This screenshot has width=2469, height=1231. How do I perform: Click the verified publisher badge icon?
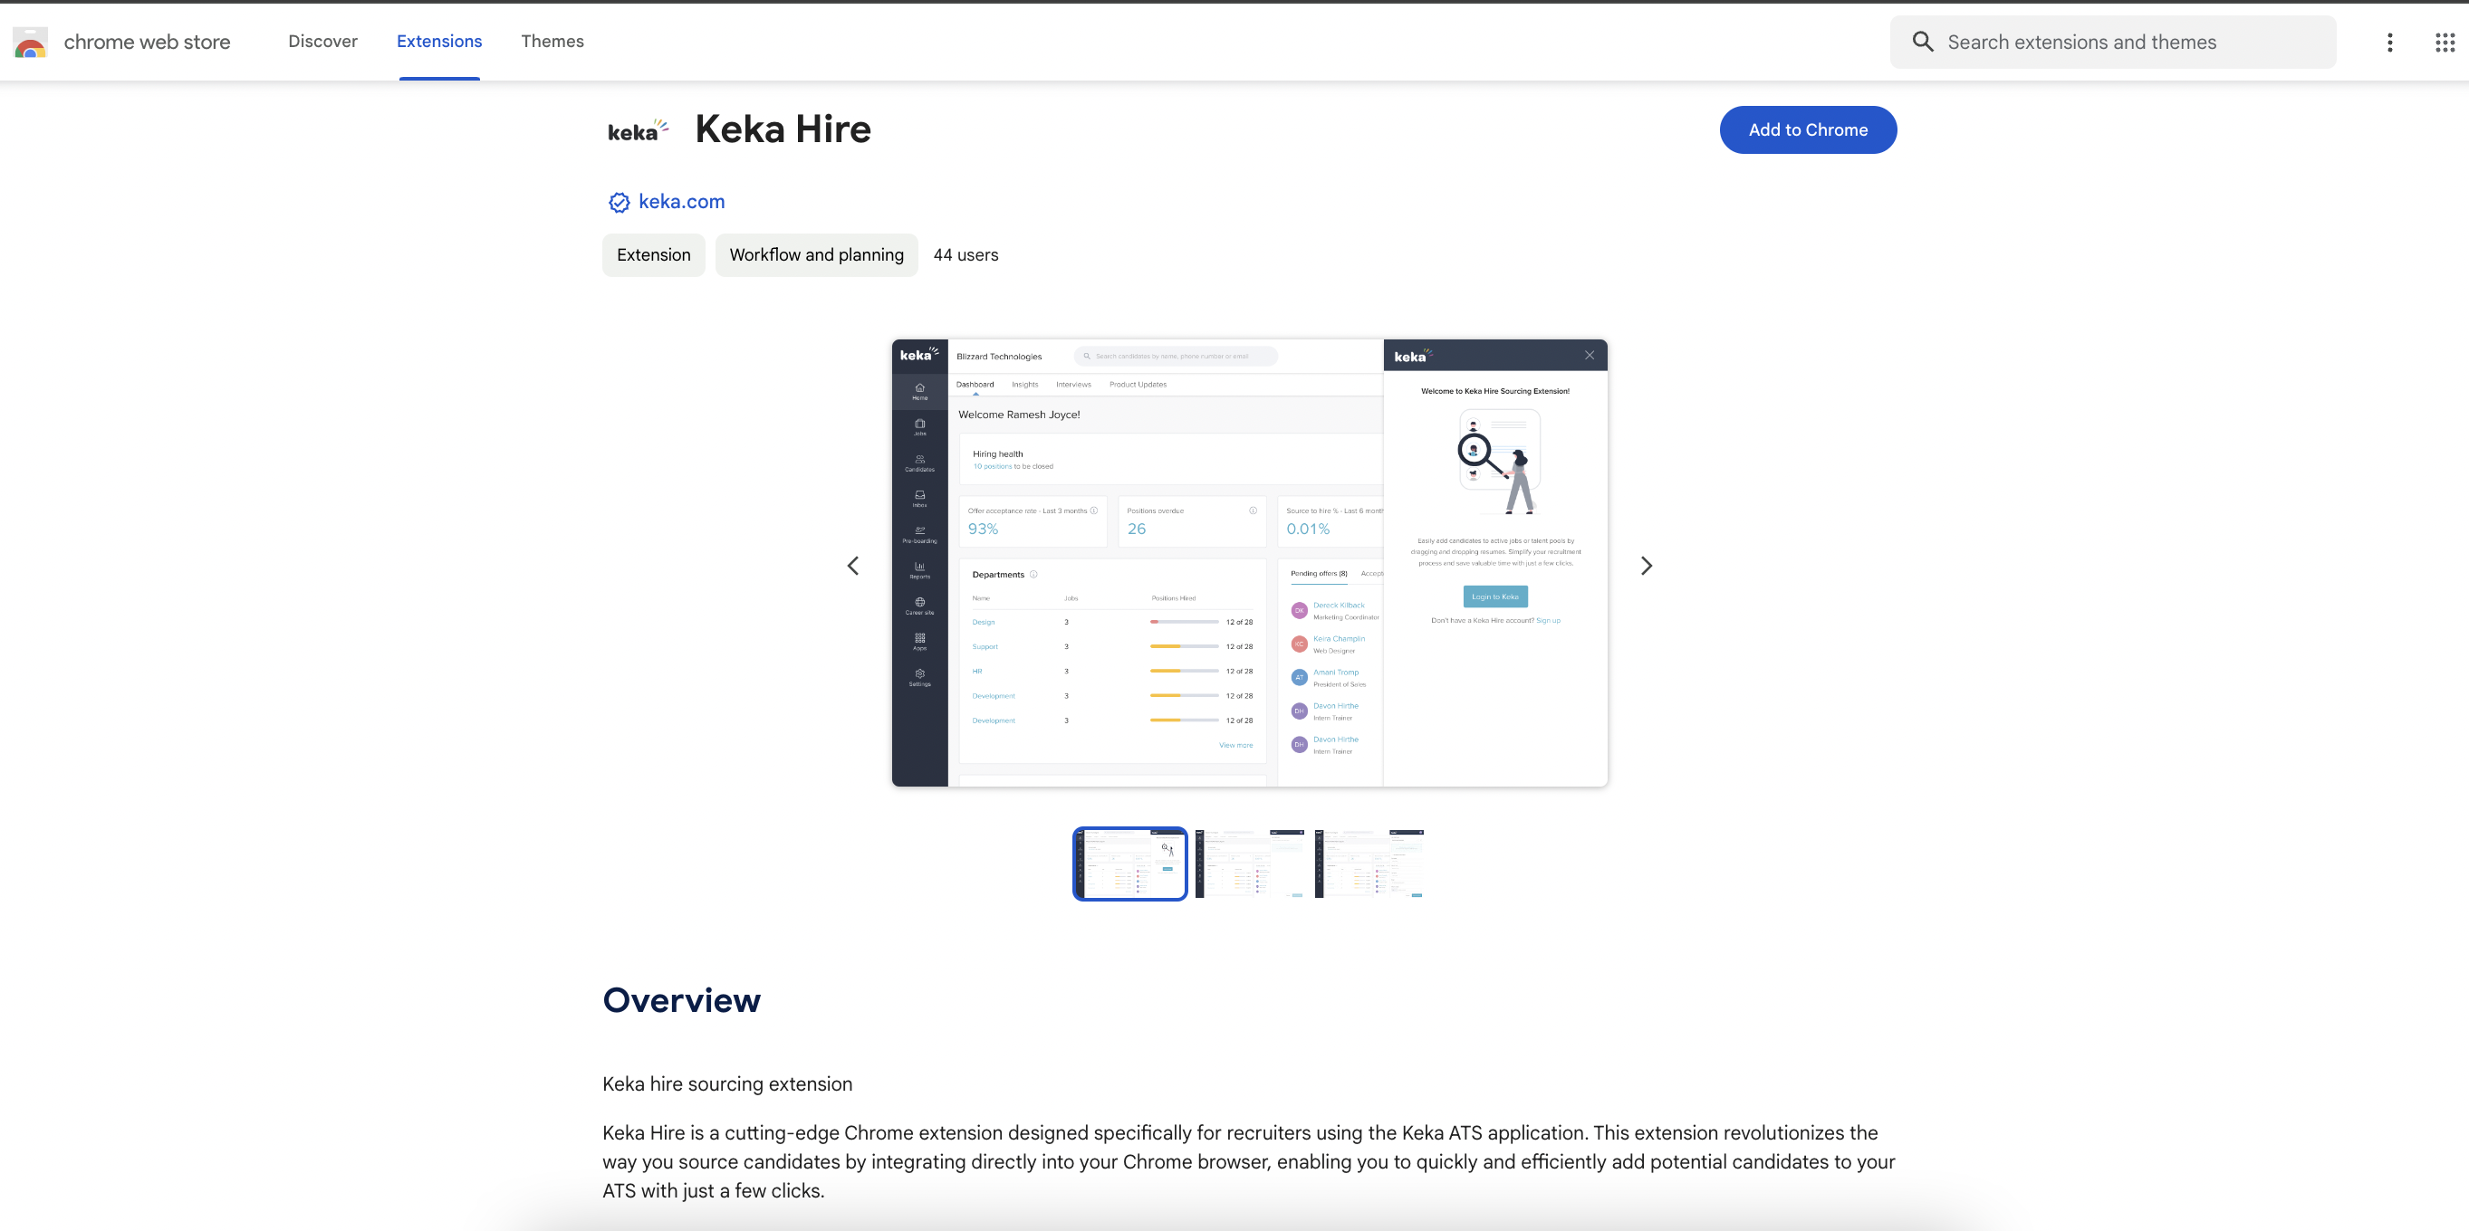[620, 202]
